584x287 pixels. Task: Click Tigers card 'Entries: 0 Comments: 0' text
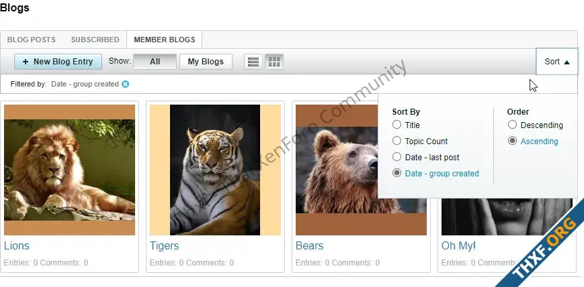click(x=192, y=263)
